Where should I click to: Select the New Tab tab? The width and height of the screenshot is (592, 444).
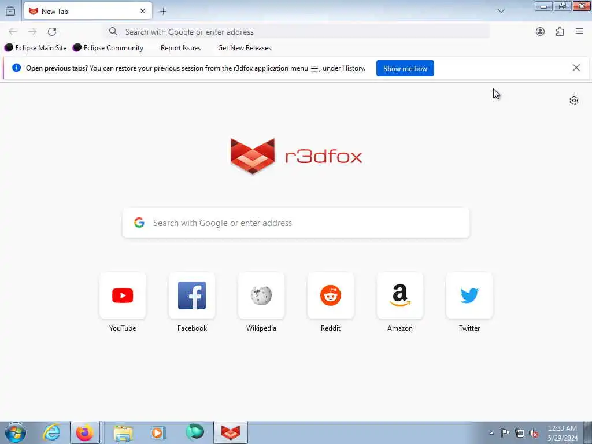[x=88, y=11]
